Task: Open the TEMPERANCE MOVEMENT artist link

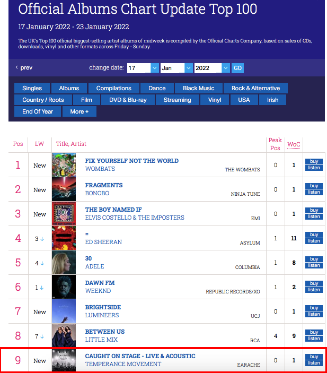Action: 123,364
